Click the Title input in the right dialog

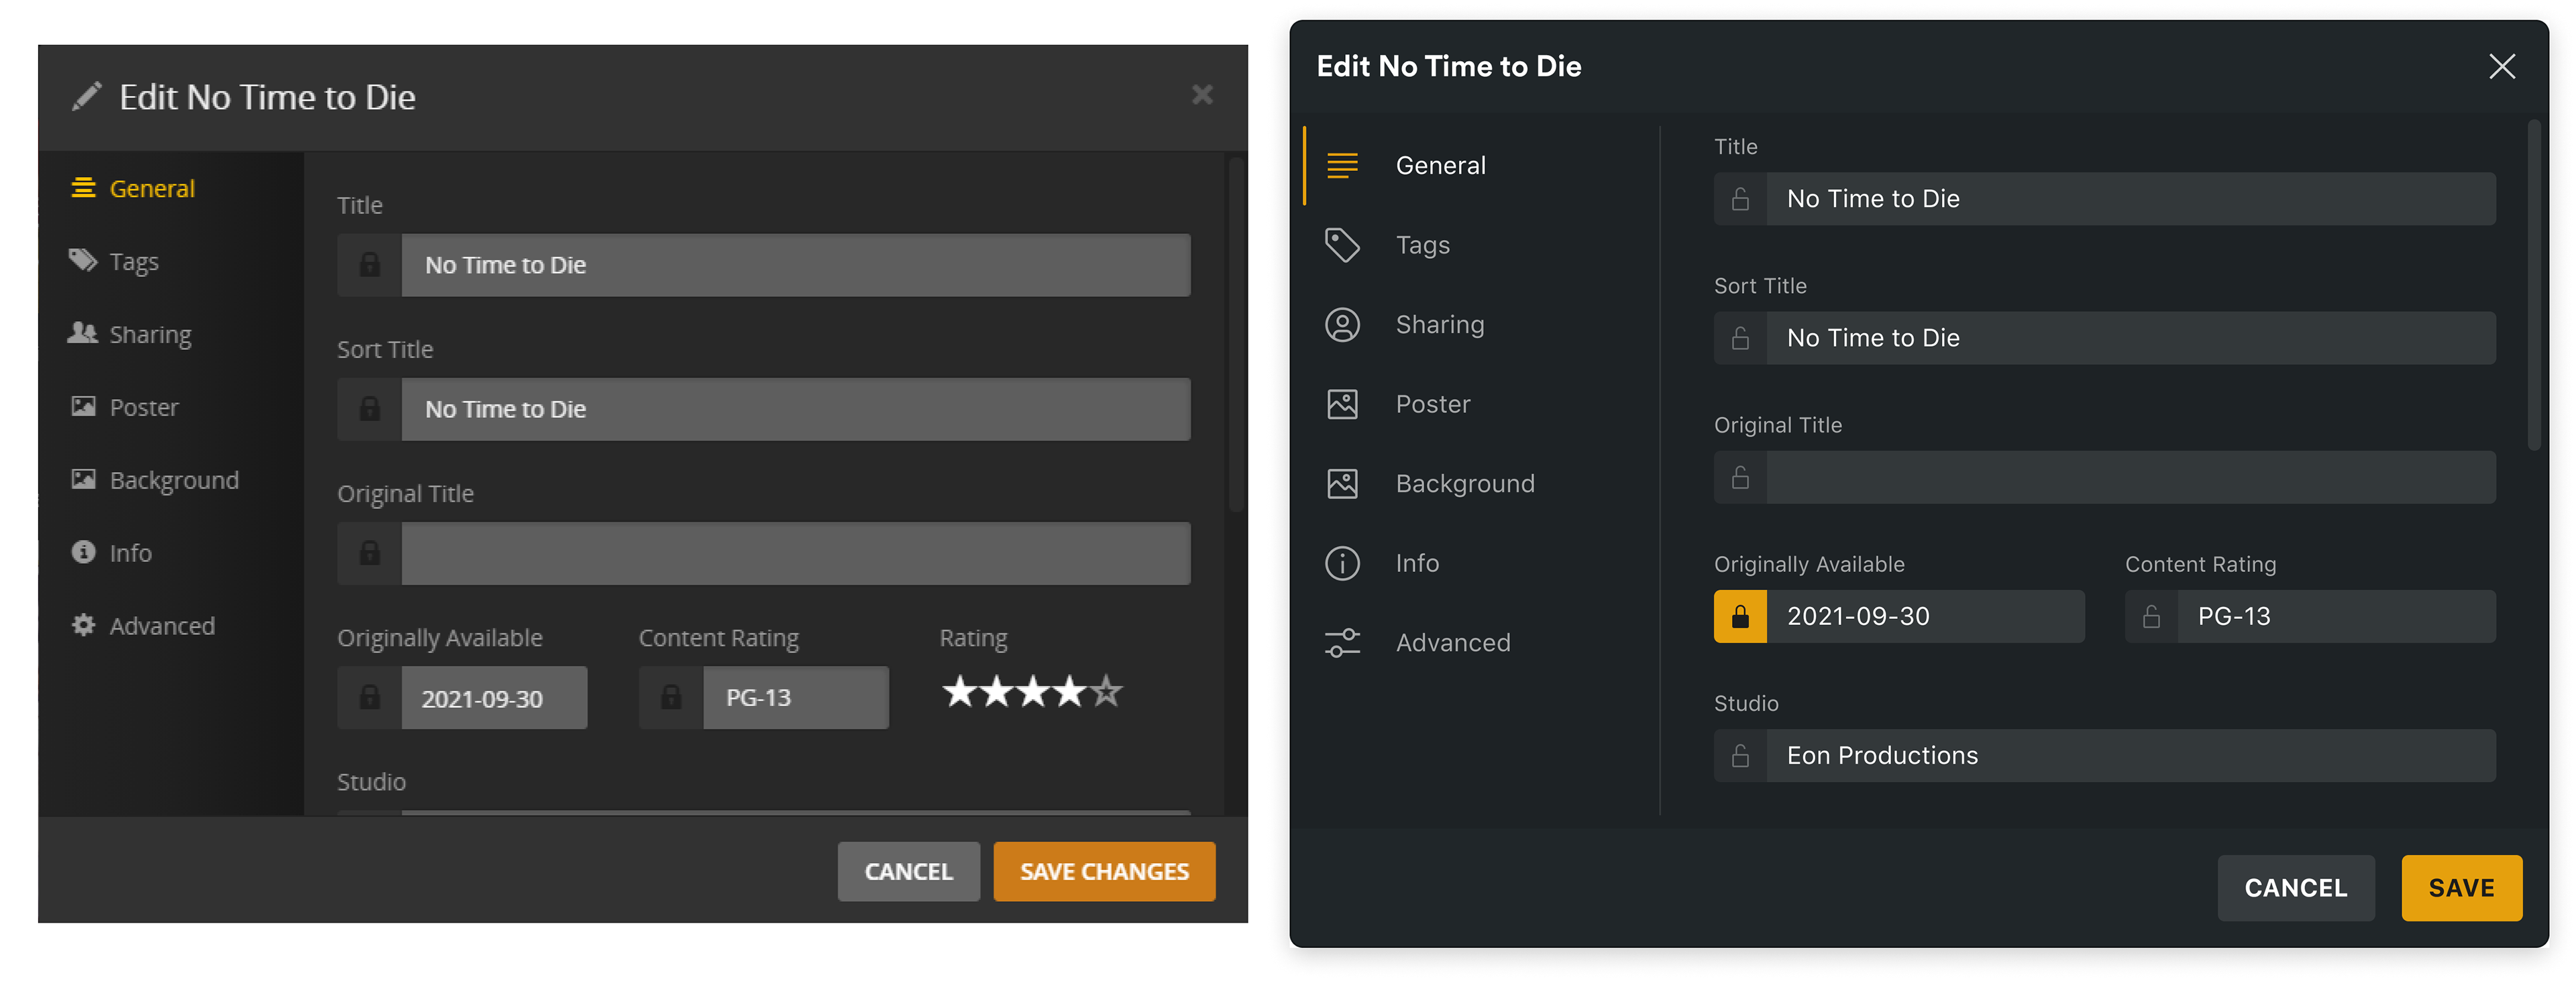point(2131,198)
